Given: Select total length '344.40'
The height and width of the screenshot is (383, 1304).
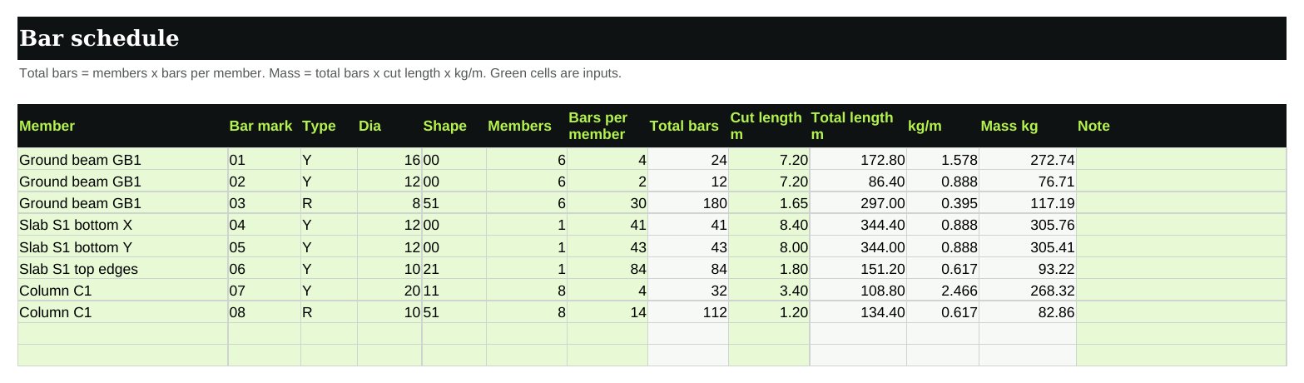Looking at the screenshot, I should [858, 225].
